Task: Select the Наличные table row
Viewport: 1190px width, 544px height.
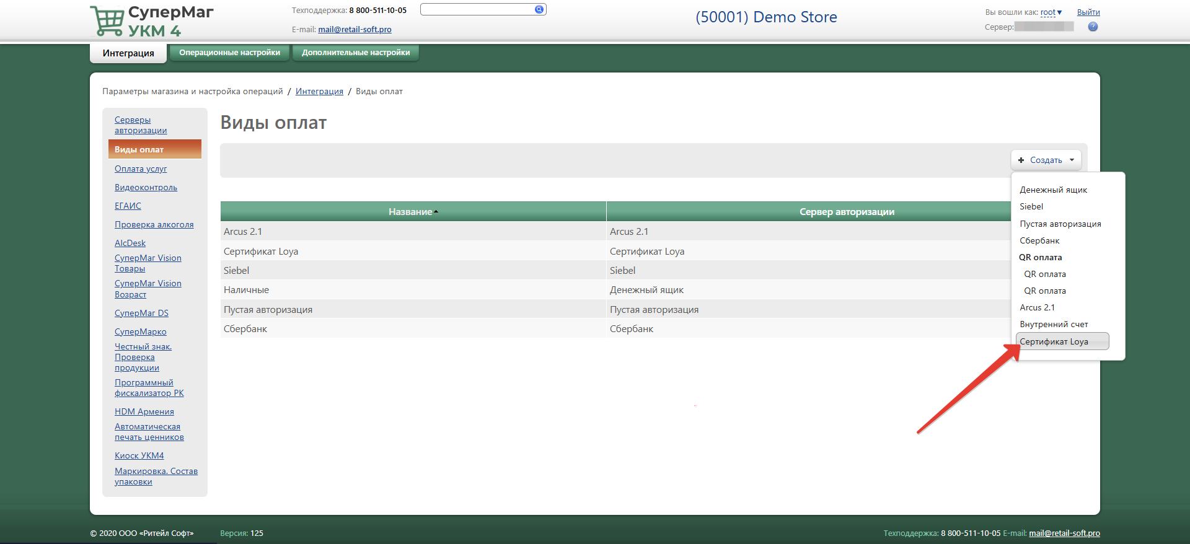Action: 246,290
